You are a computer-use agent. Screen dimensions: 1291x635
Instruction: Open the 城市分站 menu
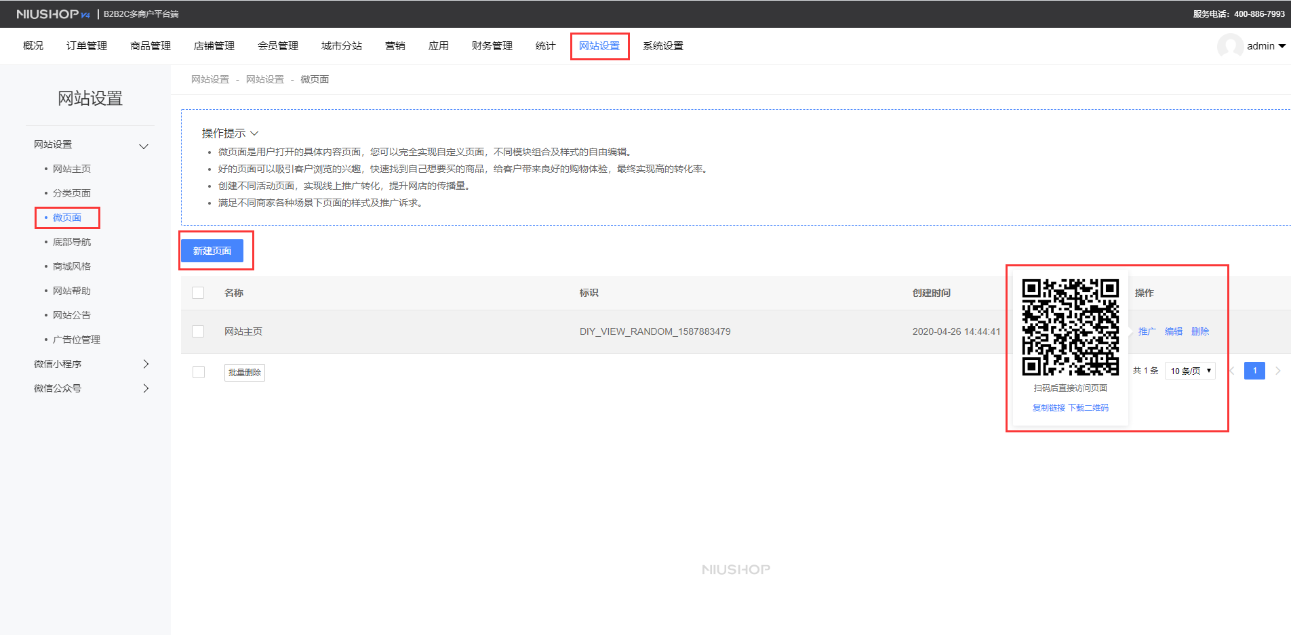pos(342,46)
